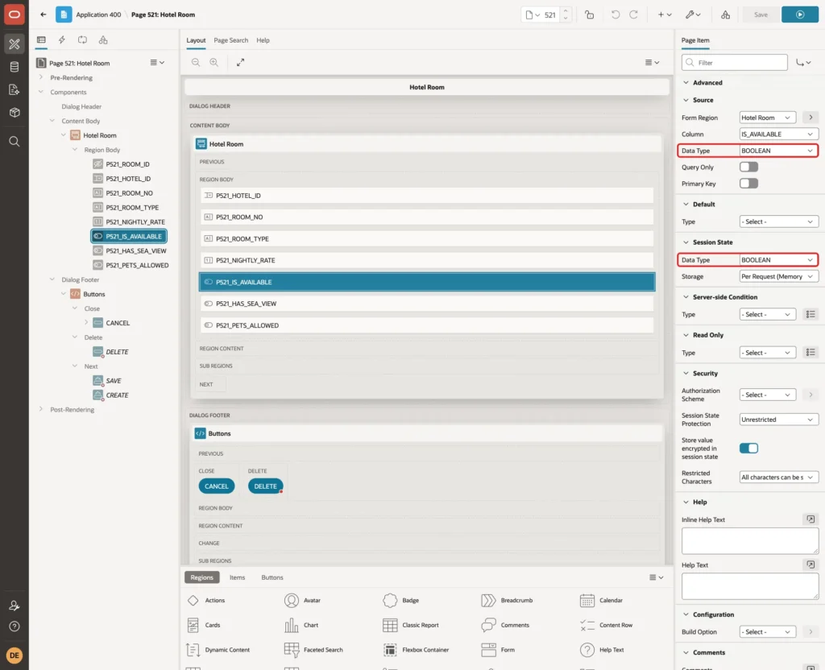Switch gallery to the Items tab
Viewport: 825px width, 670px height.
238,577
